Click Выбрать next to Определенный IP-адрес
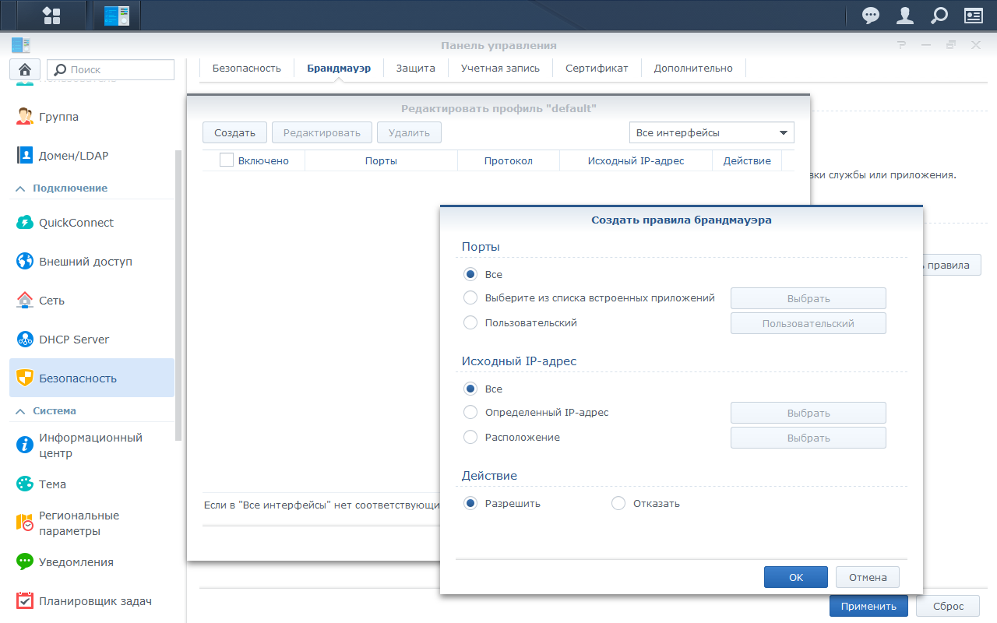This screenshot has width=997, height=623. (x=809, y=413)
